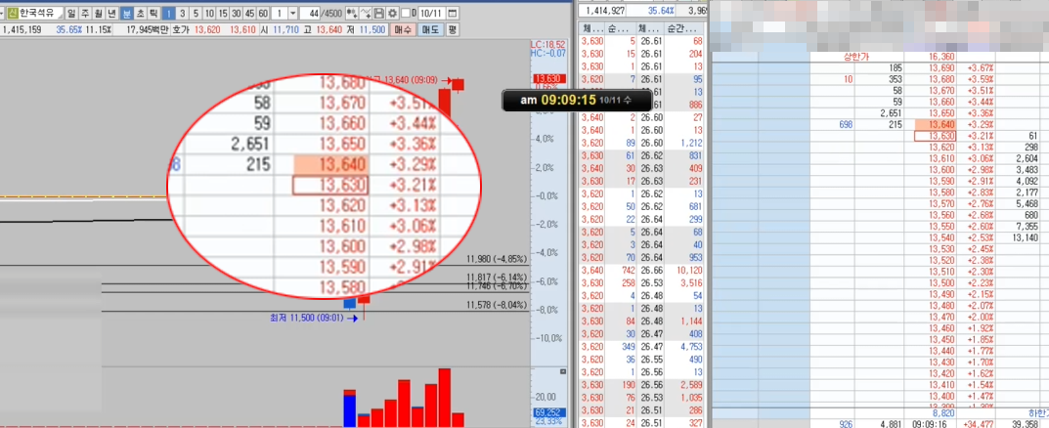Viewport: 1049px width, 428px height.
Task: Open chart settings gear icon
Action: [392, 13]
